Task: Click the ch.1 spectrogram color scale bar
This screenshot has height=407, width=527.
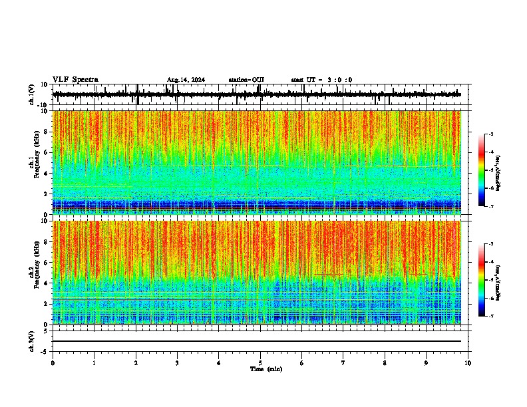Action: (482, 170)
